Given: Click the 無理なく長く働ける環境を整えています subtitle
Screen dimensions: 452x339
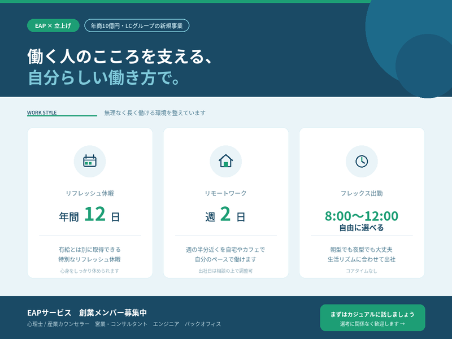Looking at the screenshot, I should pyautogui.click(x=155, y=112).
